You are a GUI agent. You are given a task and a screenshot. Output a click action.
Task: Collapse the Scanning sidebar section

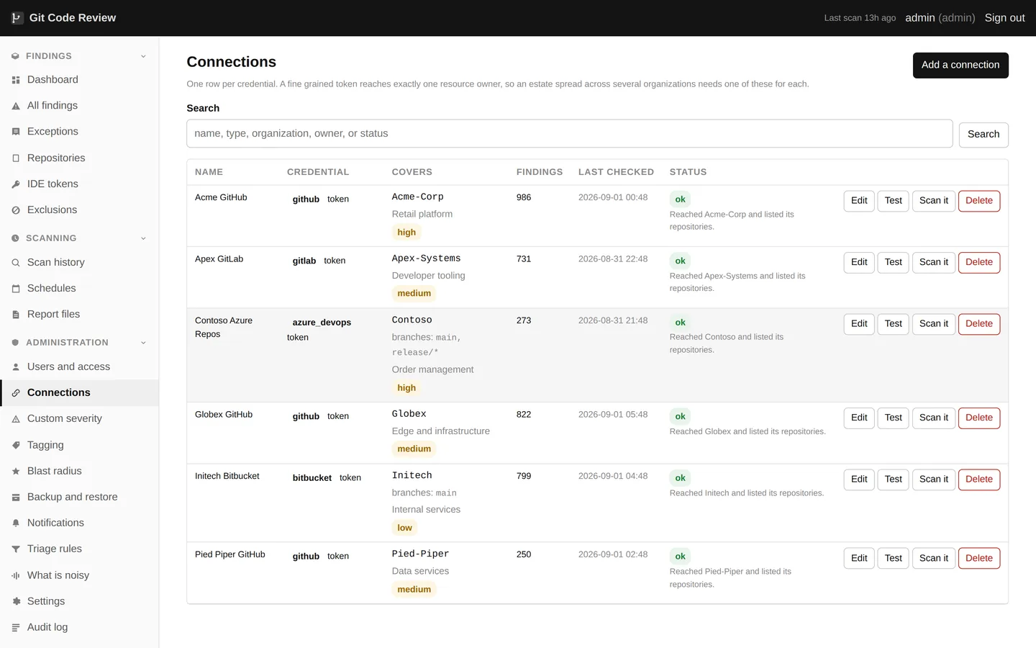pos(79,238)
